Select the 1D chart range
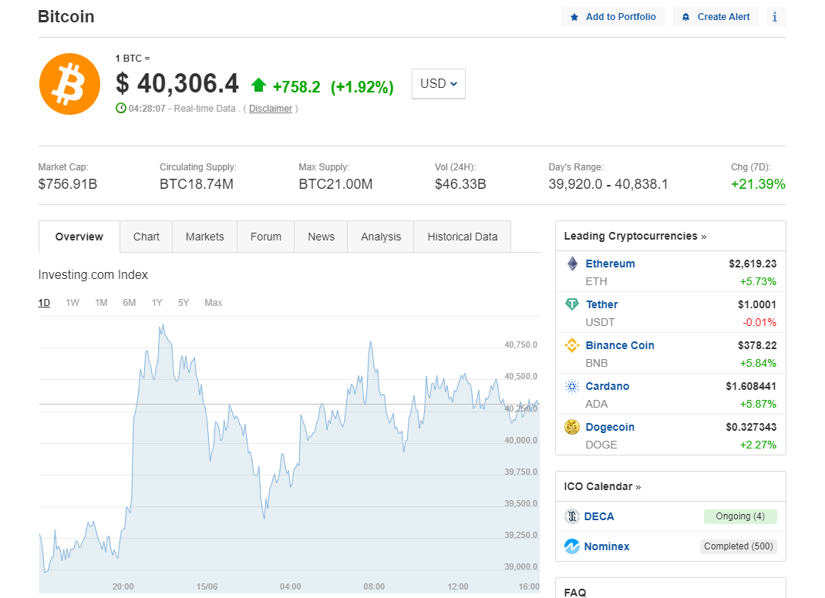Image resolution: width=825 pixels, height=598 pixels. point(44,302)
